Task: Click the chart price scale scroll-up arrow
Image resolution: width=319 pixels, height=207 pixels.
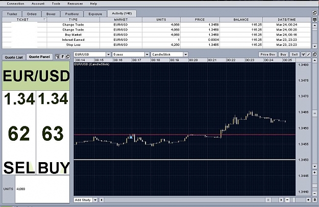Action: pos(314,60)
